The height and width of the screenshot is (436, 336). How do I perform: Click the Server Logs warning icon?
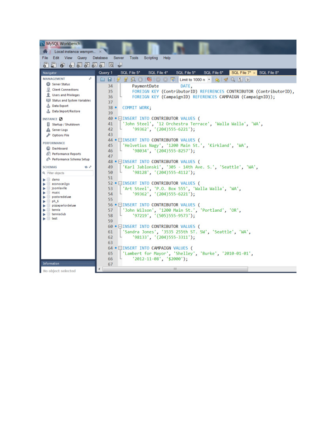(48, 130)
